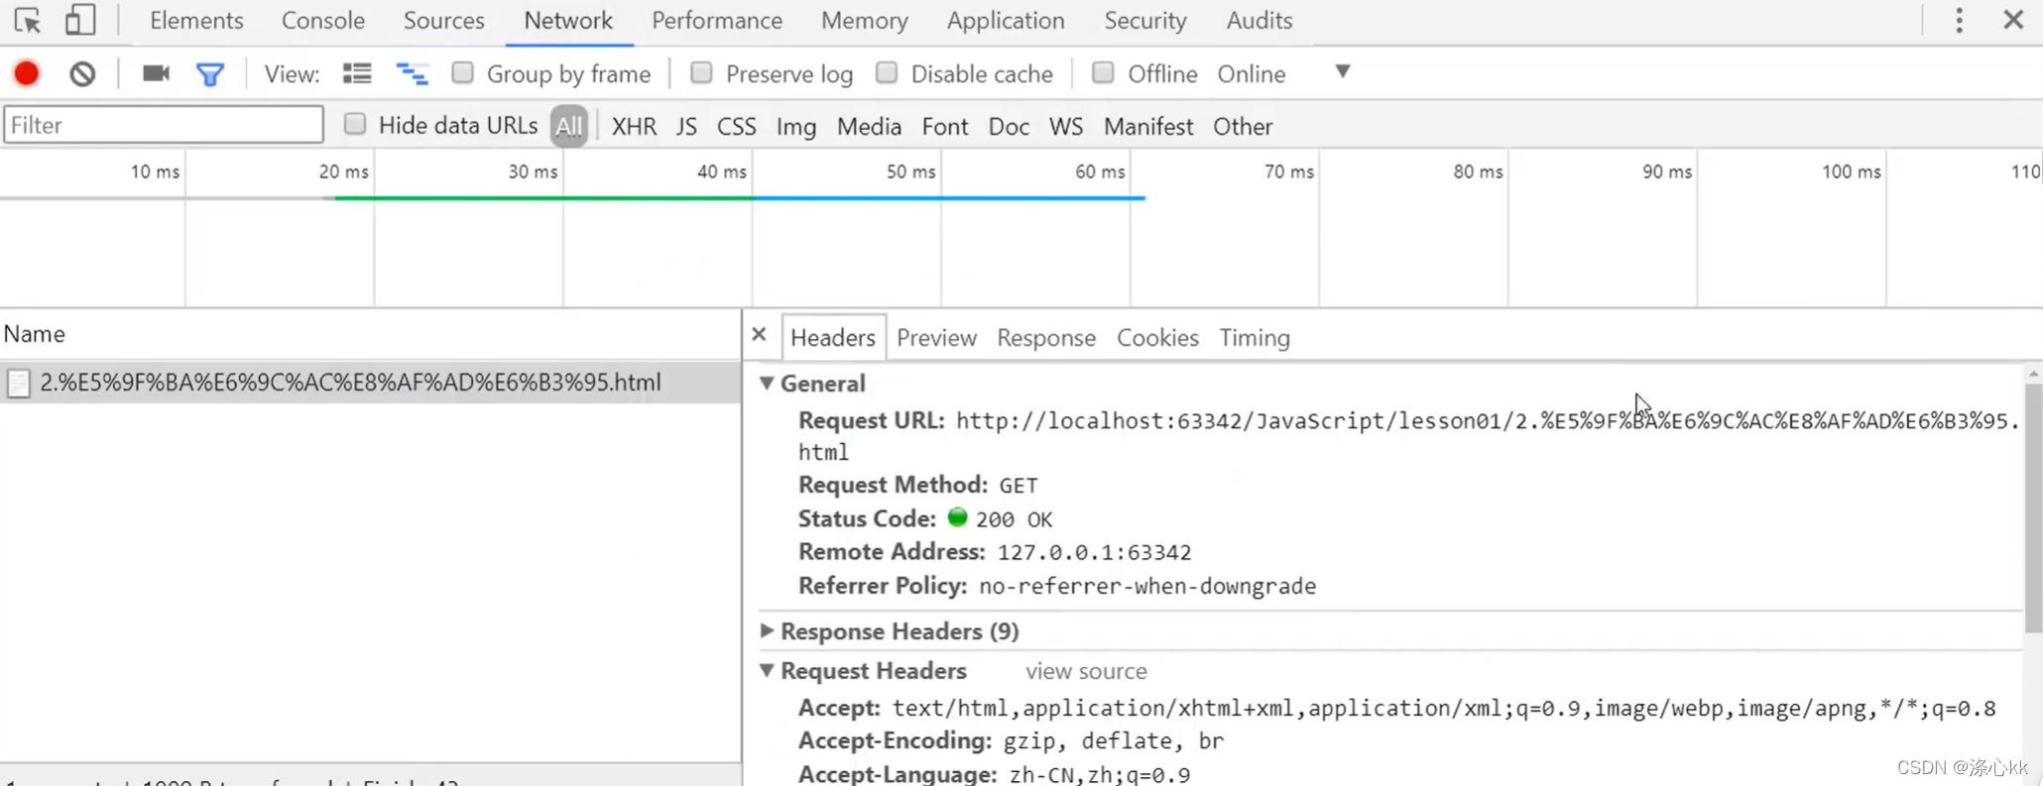The height and width of the screenshot is (786, 2043).
Task: Select the waterfall overview view icon
Action: click(x=412, y=73)
